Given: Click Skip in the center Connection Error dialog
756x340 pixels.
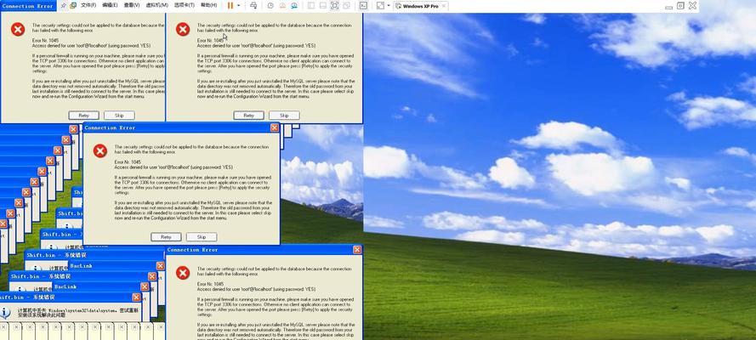Looking at the screenshot, I should point(202,237).
